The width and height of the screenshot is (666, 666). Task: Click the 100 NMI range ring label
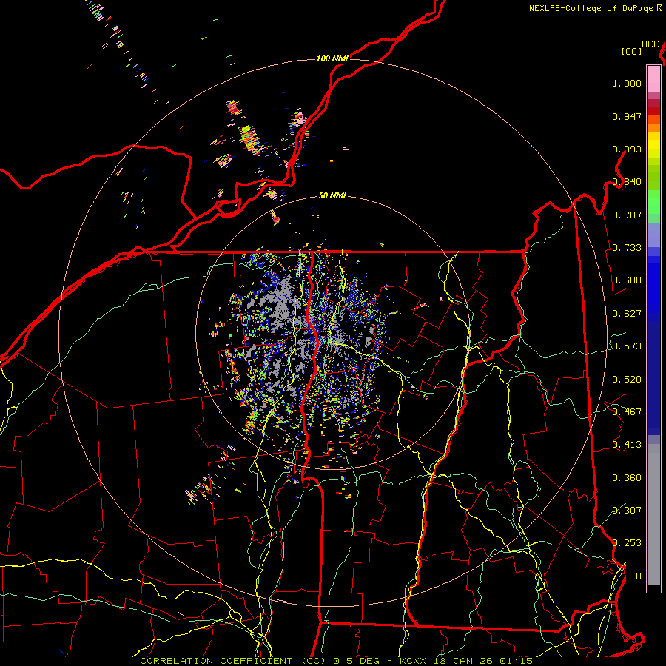[332, 58]
